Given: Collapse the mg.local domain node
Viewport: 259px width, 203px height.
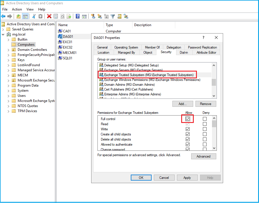Looking at the screenshot, I should click(x=3, y=34).
